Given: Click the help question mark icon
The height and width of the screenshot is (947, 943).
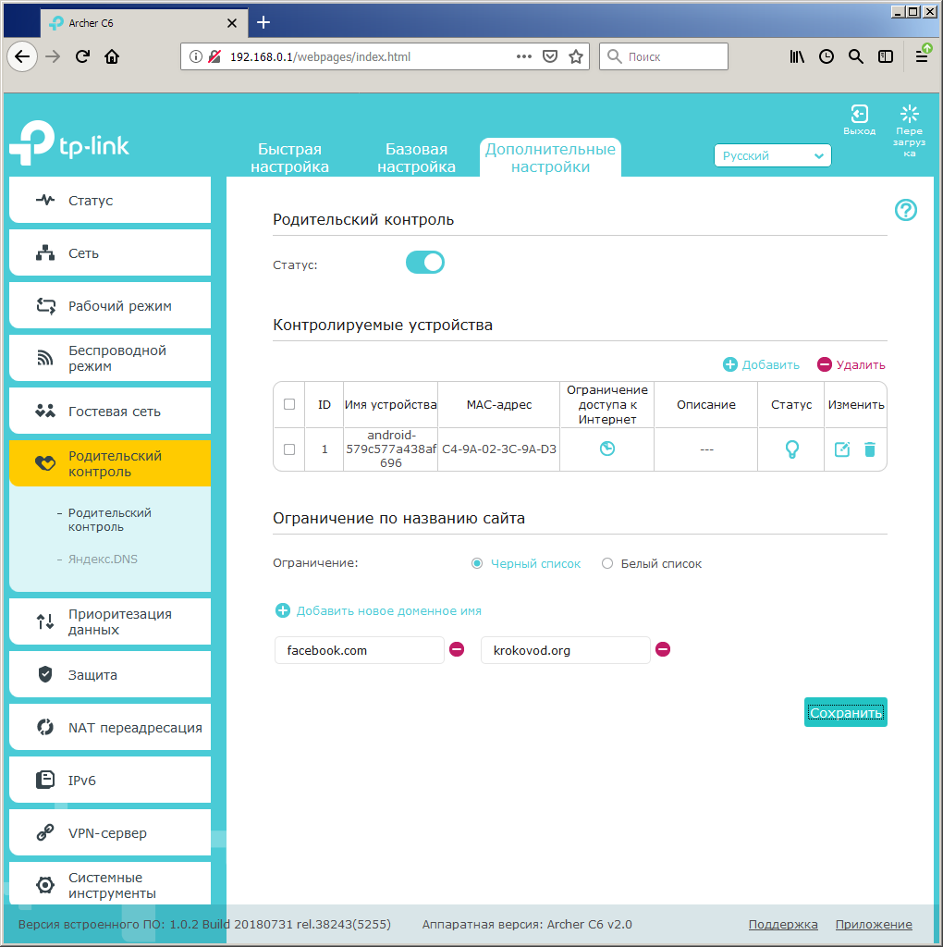Looking at the screenshot, I should [906, 210].
